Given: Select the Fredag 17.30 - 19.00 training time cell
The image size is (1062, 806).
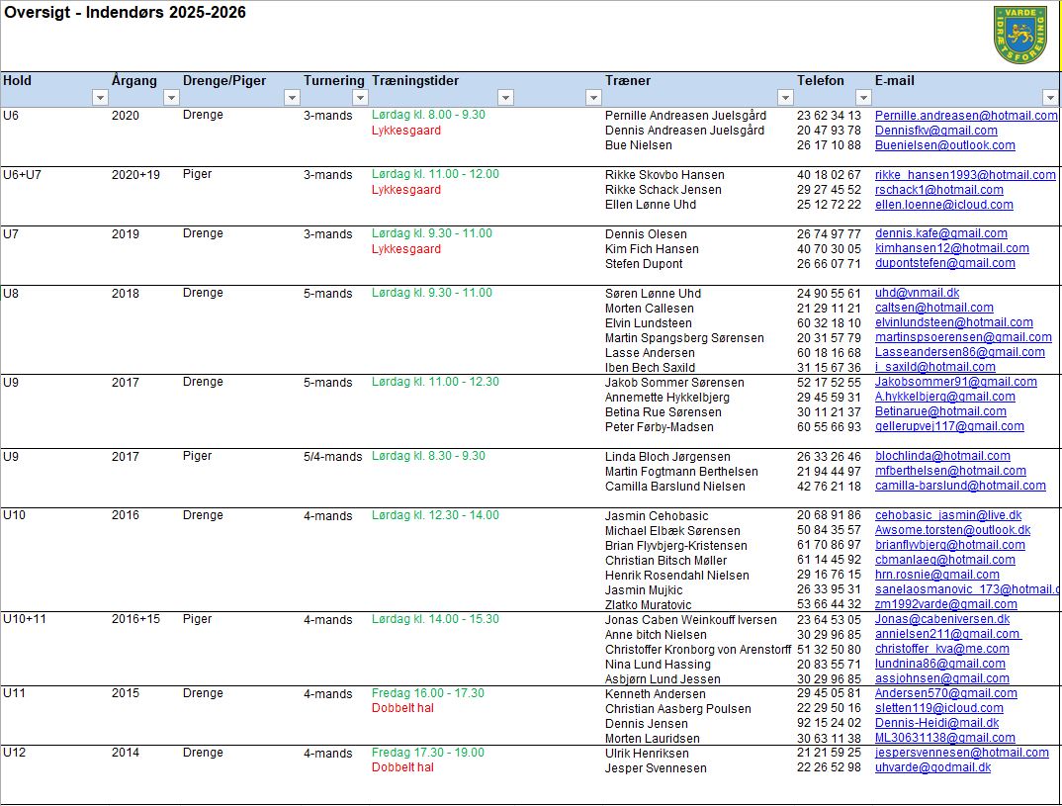Looking at the screenshot, I should [x=427, y=754].
